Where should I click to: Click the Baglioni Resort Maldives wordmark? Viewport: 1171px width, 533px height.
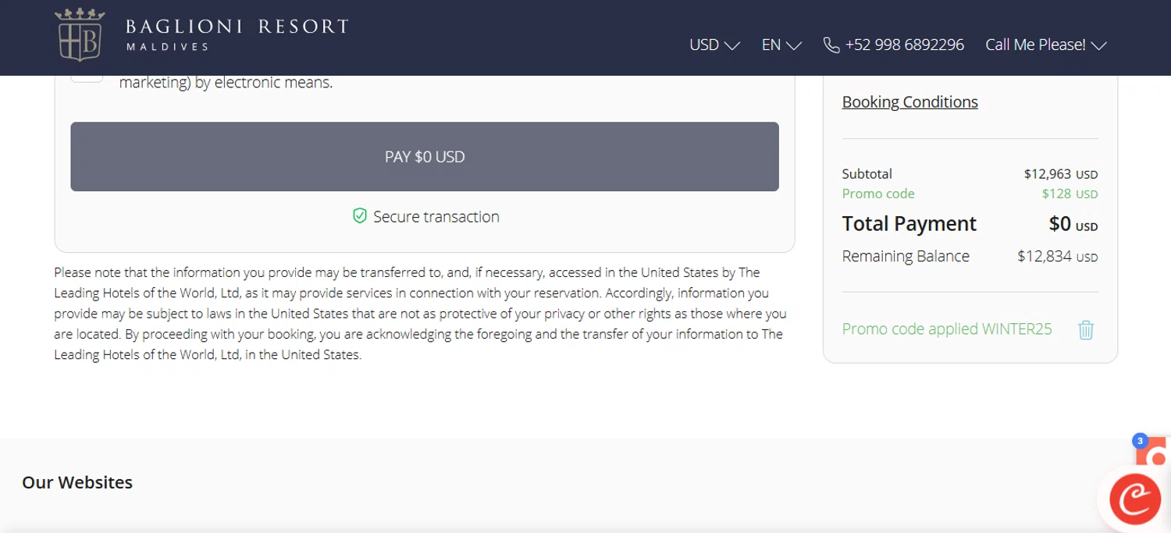[x=237, y=34]
